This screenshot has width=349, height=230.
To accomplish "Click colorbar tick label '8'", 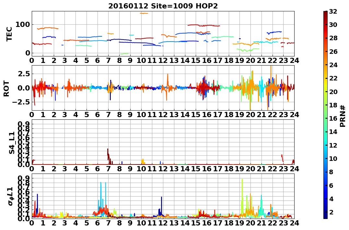I will click(x=331, y=172).
